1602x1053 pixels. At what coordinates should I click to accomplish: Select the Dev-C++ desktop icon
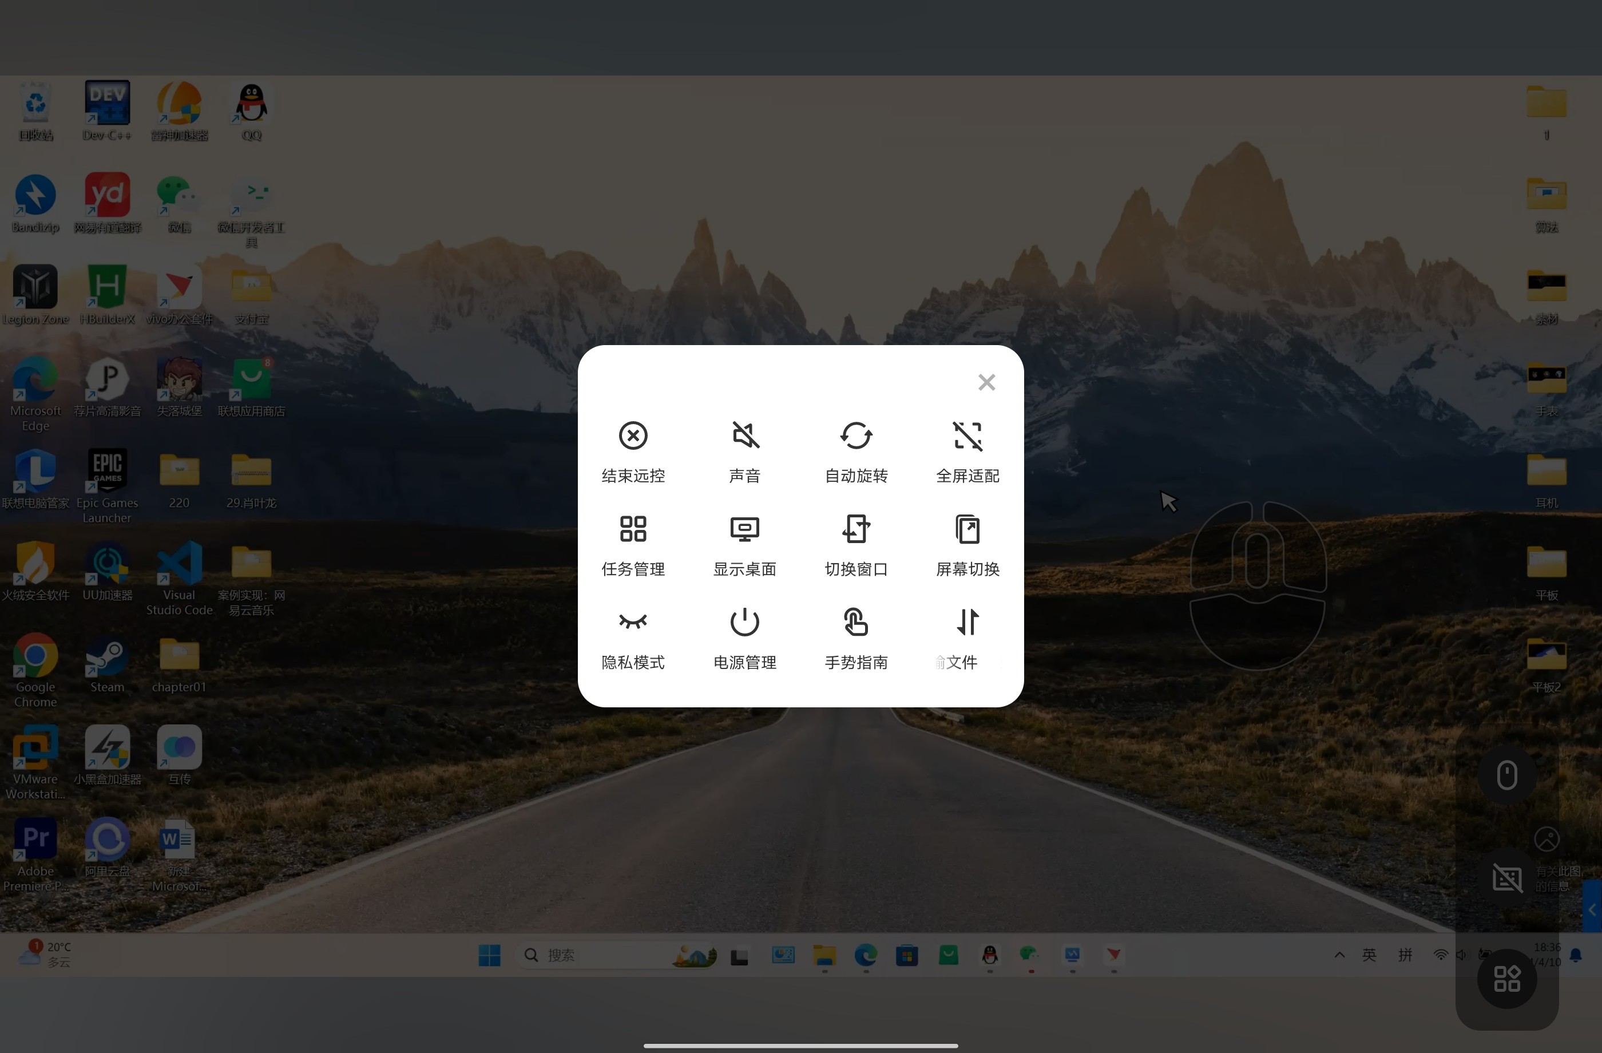[x=107, y=111]
